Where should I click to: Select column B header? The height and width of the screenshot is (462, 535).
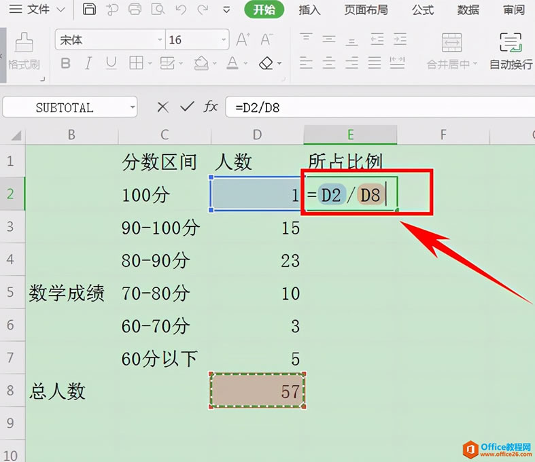tap(71, 135)
